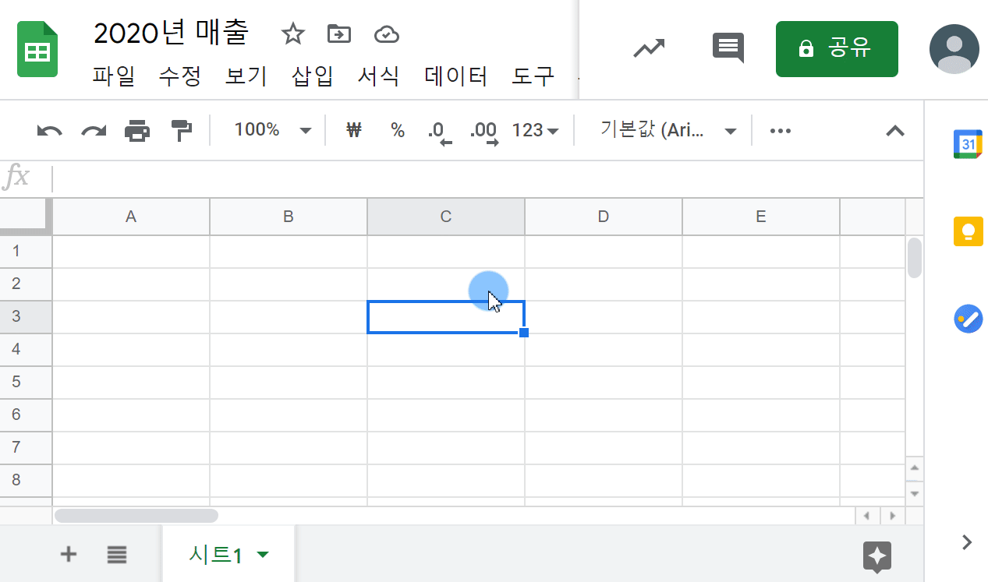This screenshot has height=582, width=988.
Task: Open Google Tasks side panel
Action: pyautogui.click(x=968, y=319)
